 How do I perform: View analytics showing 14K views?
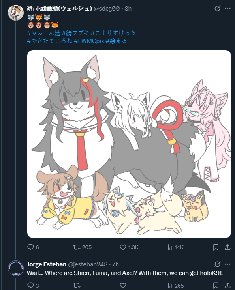[x=175, y=247]
